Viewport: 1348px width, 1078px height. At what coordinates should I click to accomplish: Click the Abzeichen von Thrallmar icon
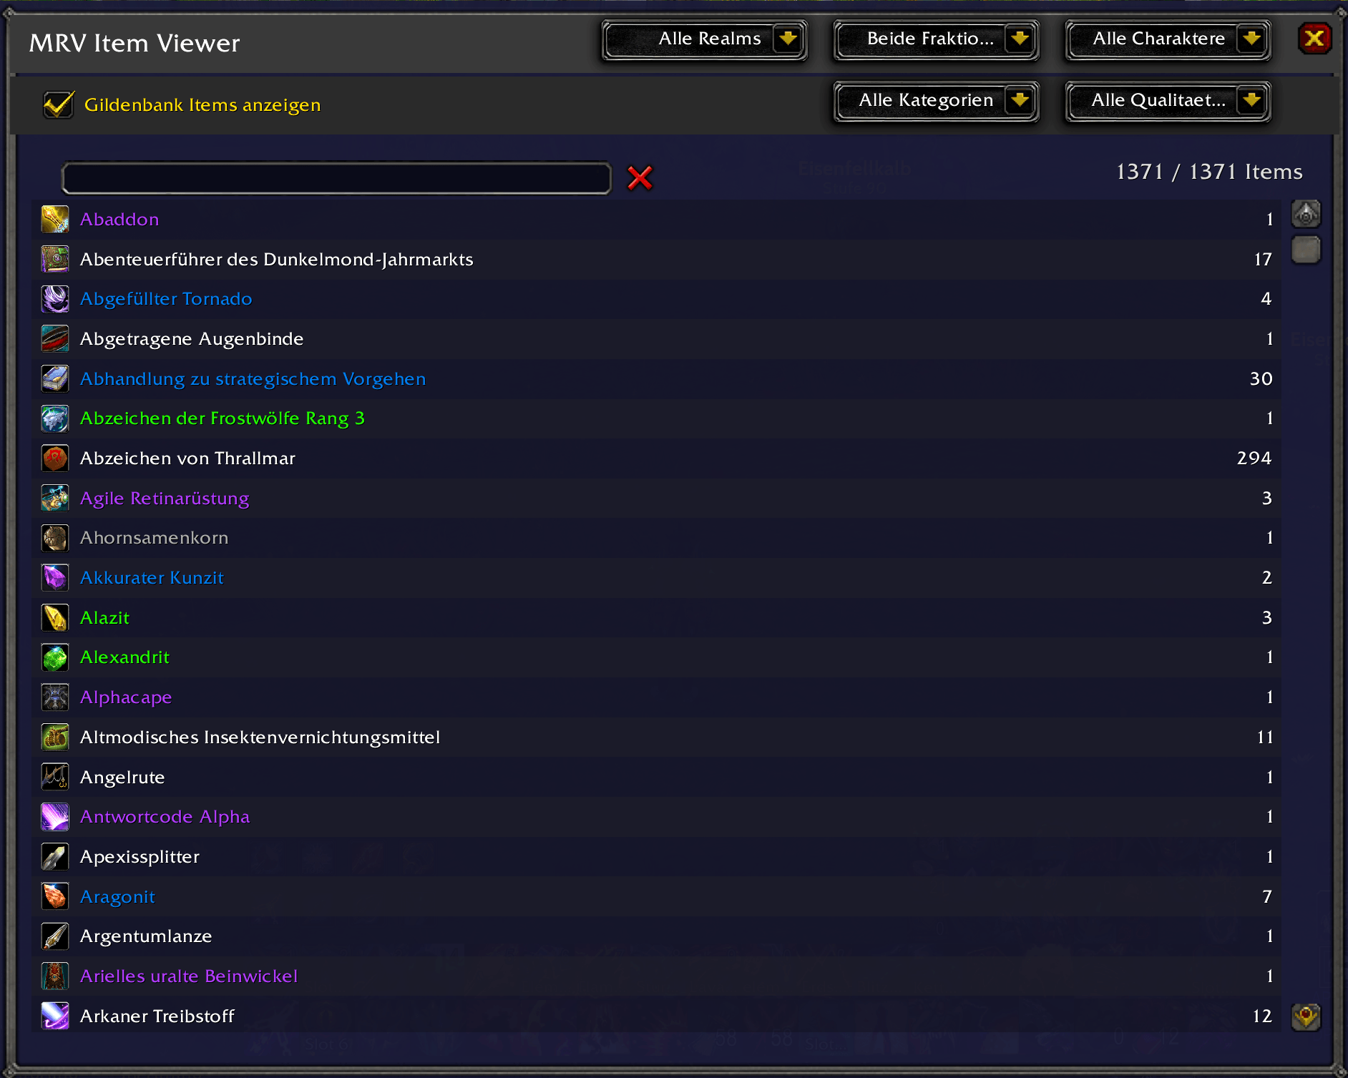pos(55,459)
